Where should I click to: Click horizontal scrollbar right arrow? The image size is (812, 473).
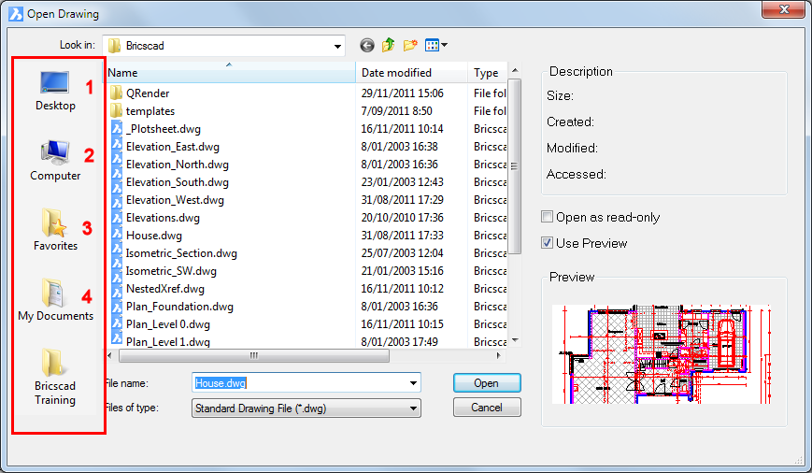(x=499, y=355)
